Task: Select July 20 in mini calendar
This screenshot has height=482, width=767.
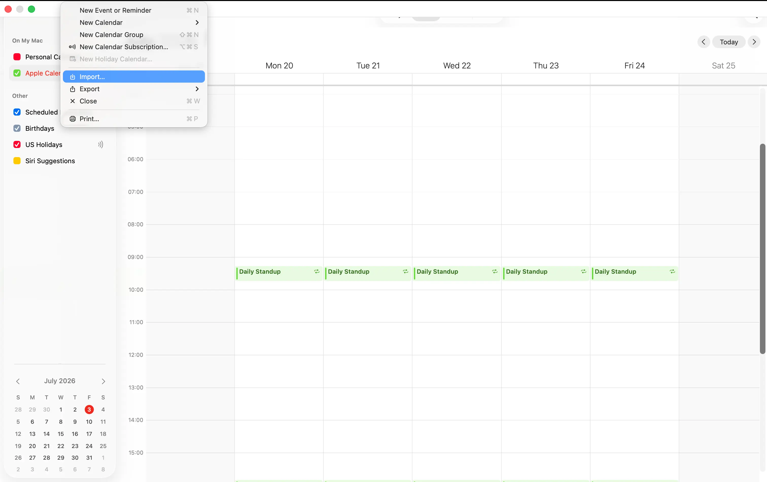Action: point(32,446)
